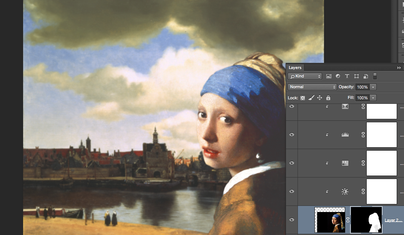
Task: Hide the Levels adjustment layer
Action: coord(292,135)
